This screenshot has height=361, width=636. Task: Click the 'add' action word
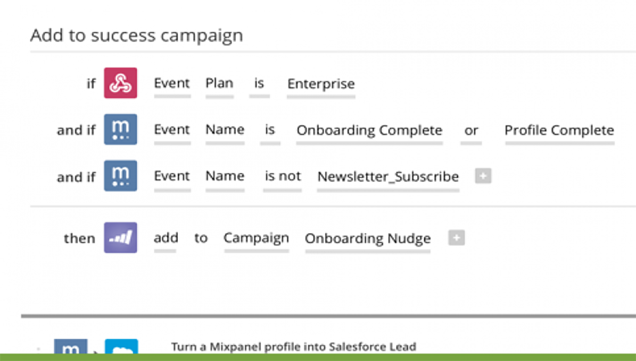click(x=166, y=238)
